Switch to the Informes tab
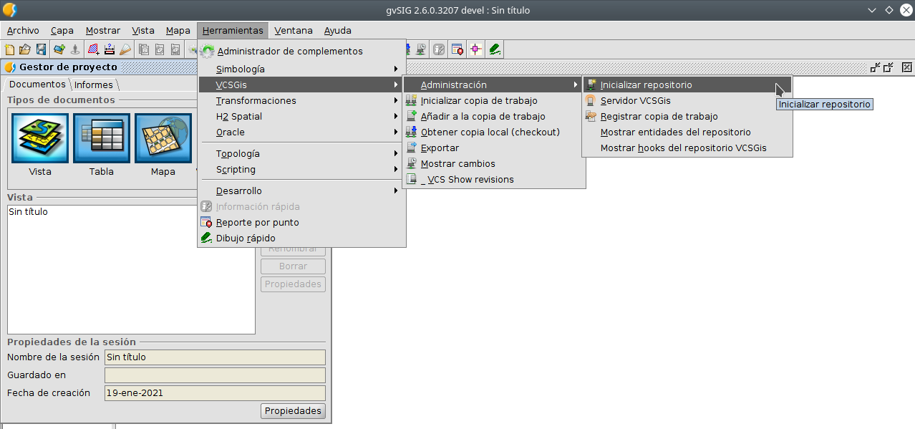Viewport: 915px width, 429px height. (93, 85)
